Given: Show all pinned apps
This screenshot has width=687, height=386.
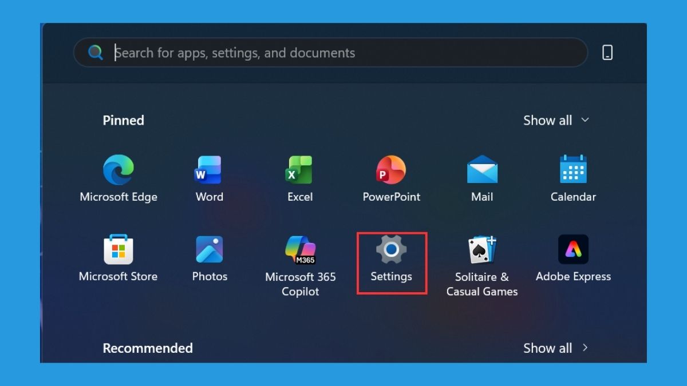Looking at the screenshot, I should point(556,120).
